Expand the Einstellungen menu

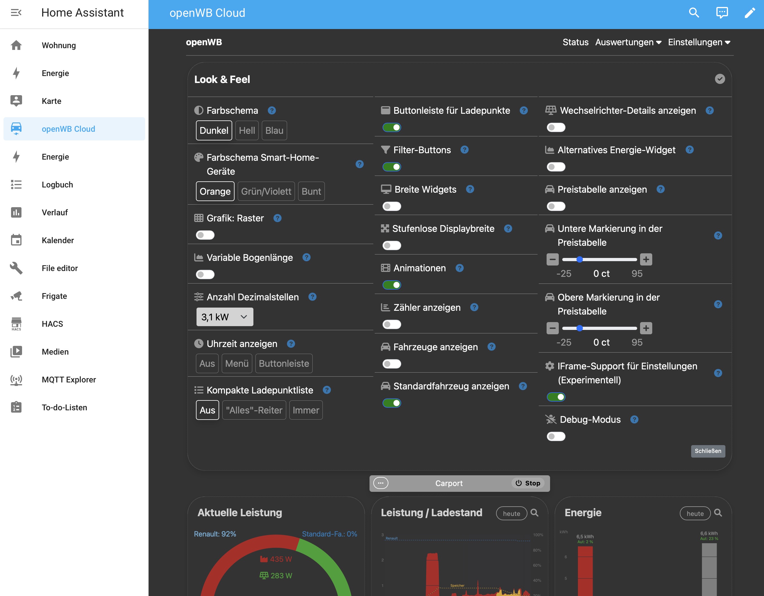[x=699, y=42]
